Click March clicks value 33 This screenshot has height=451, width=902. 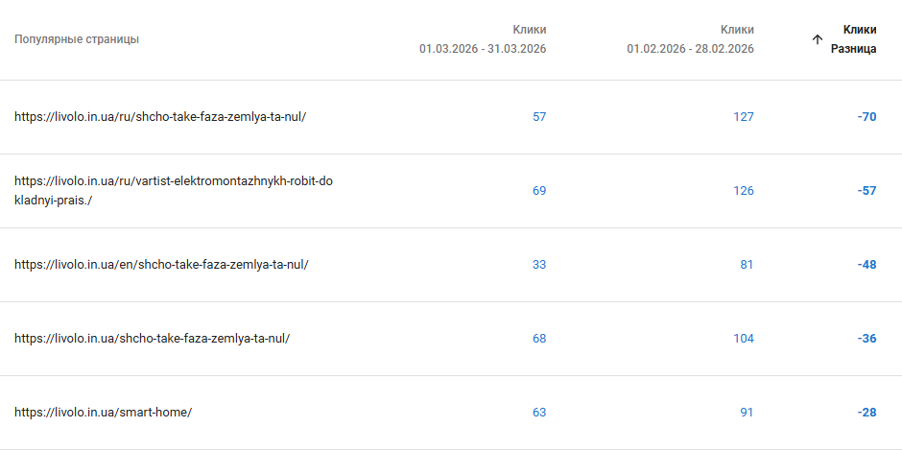coord(539,265)
